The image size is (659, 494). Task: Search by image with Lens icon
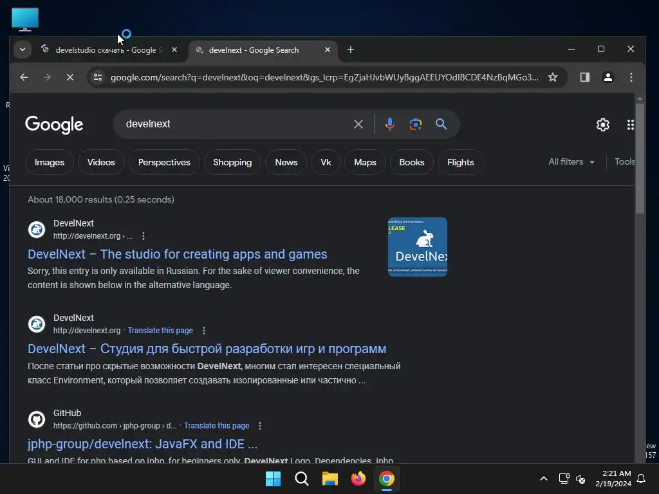[x=415, y=124]
